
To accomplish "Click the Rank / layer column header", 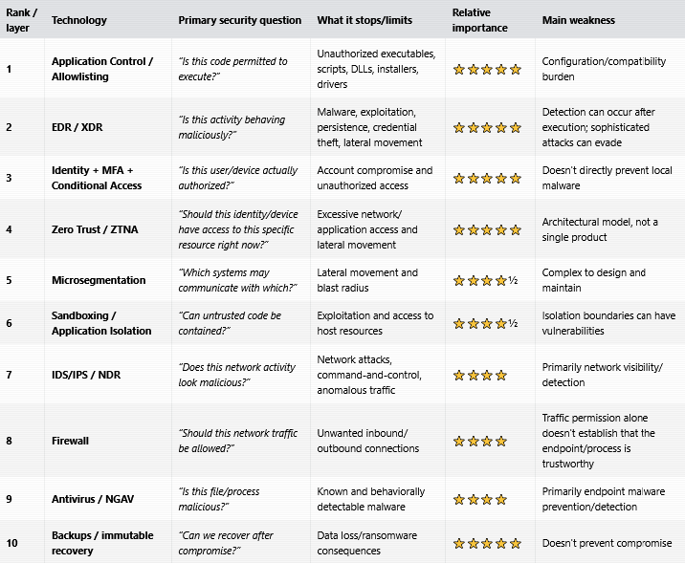I will 21,20.
